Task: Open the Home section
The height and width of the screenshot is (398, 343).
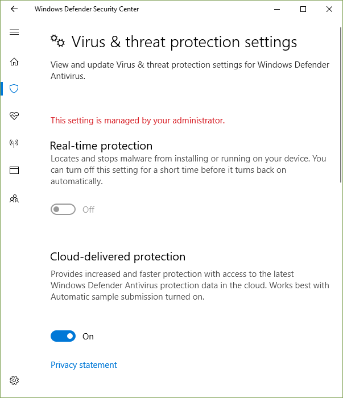Action: pyautogui.click(x=14, y=61)
